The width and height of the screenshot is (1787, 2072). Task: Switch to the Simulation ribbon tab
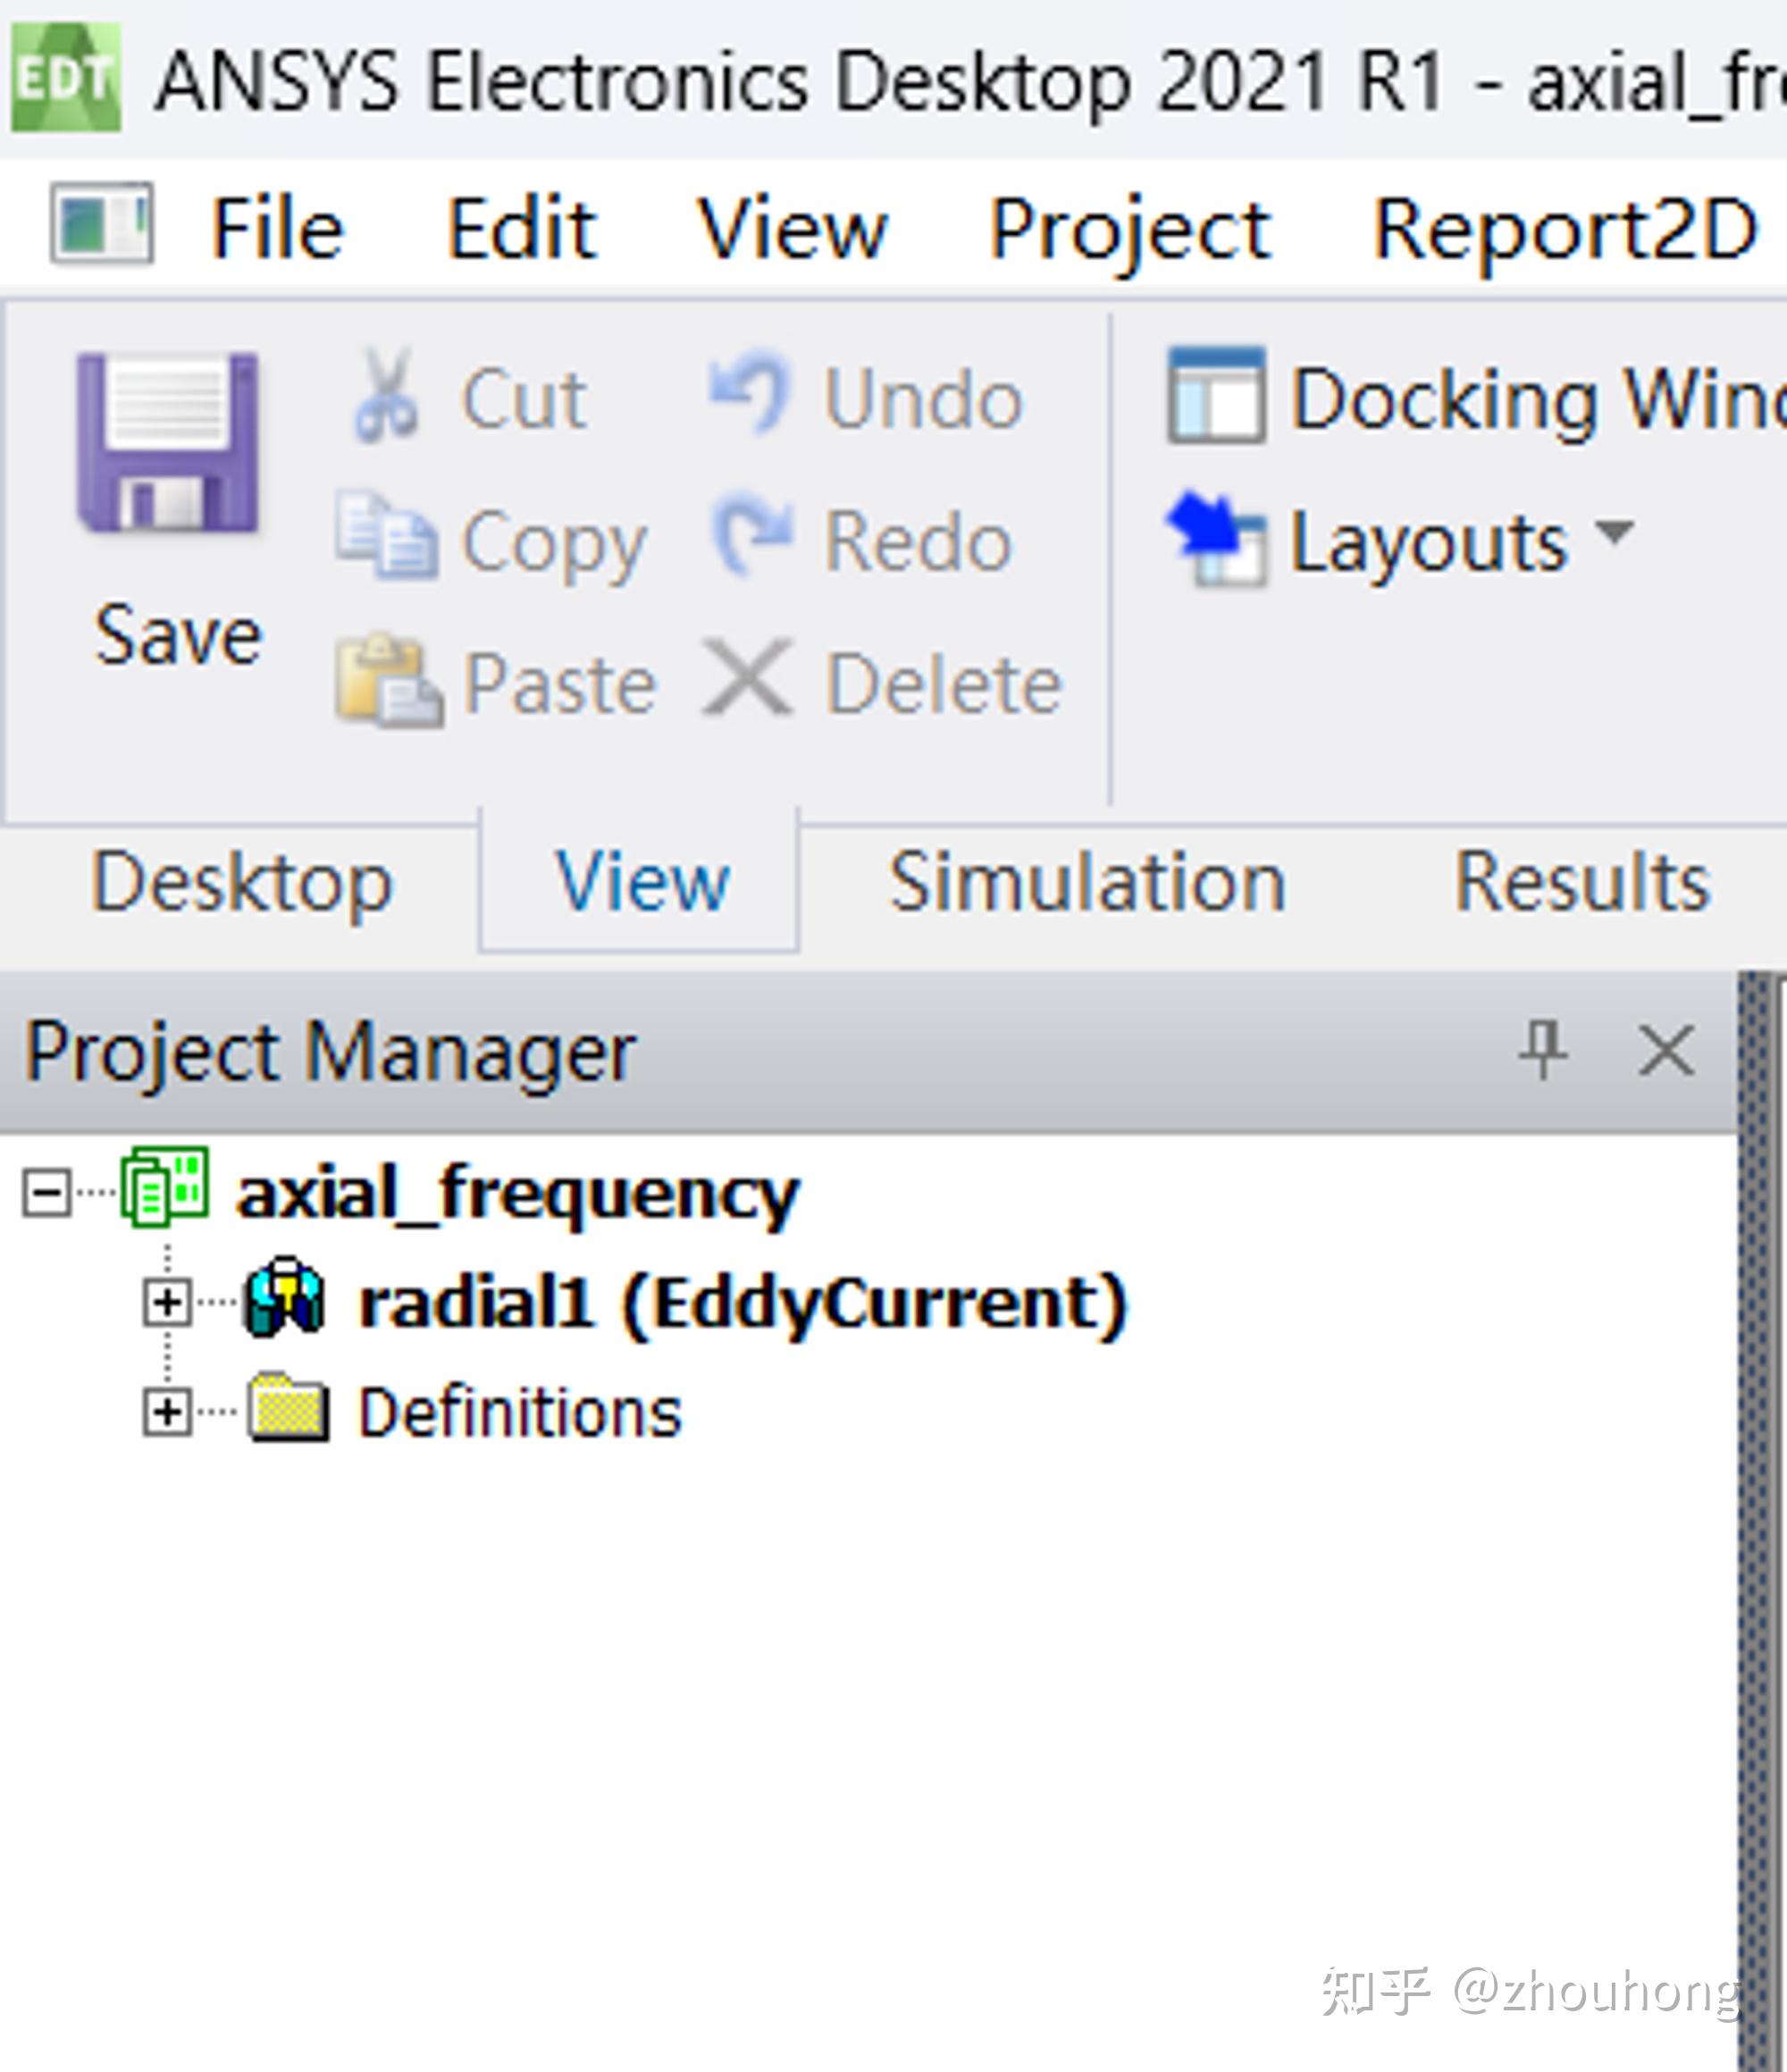click(x=1087, y=882)
